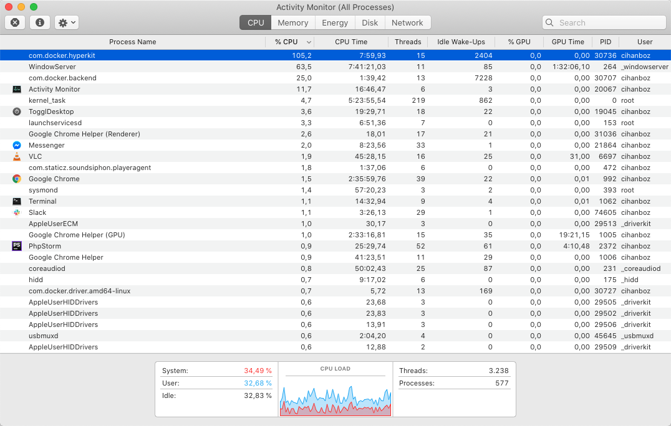Click the Messenger app icon
Image resolution: width=671 pixels, height=426 pixels.
coord(17,145)
